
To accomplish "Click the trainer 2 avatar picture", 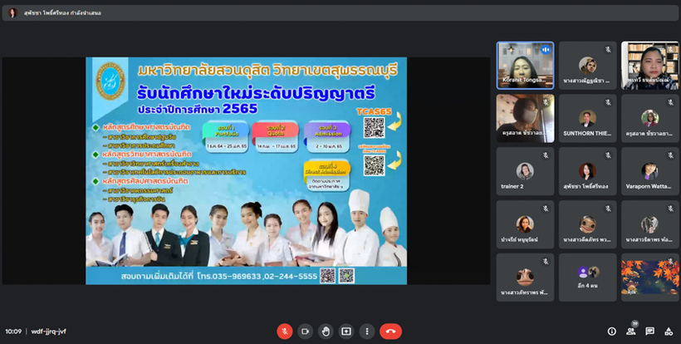I will (525, 171).
